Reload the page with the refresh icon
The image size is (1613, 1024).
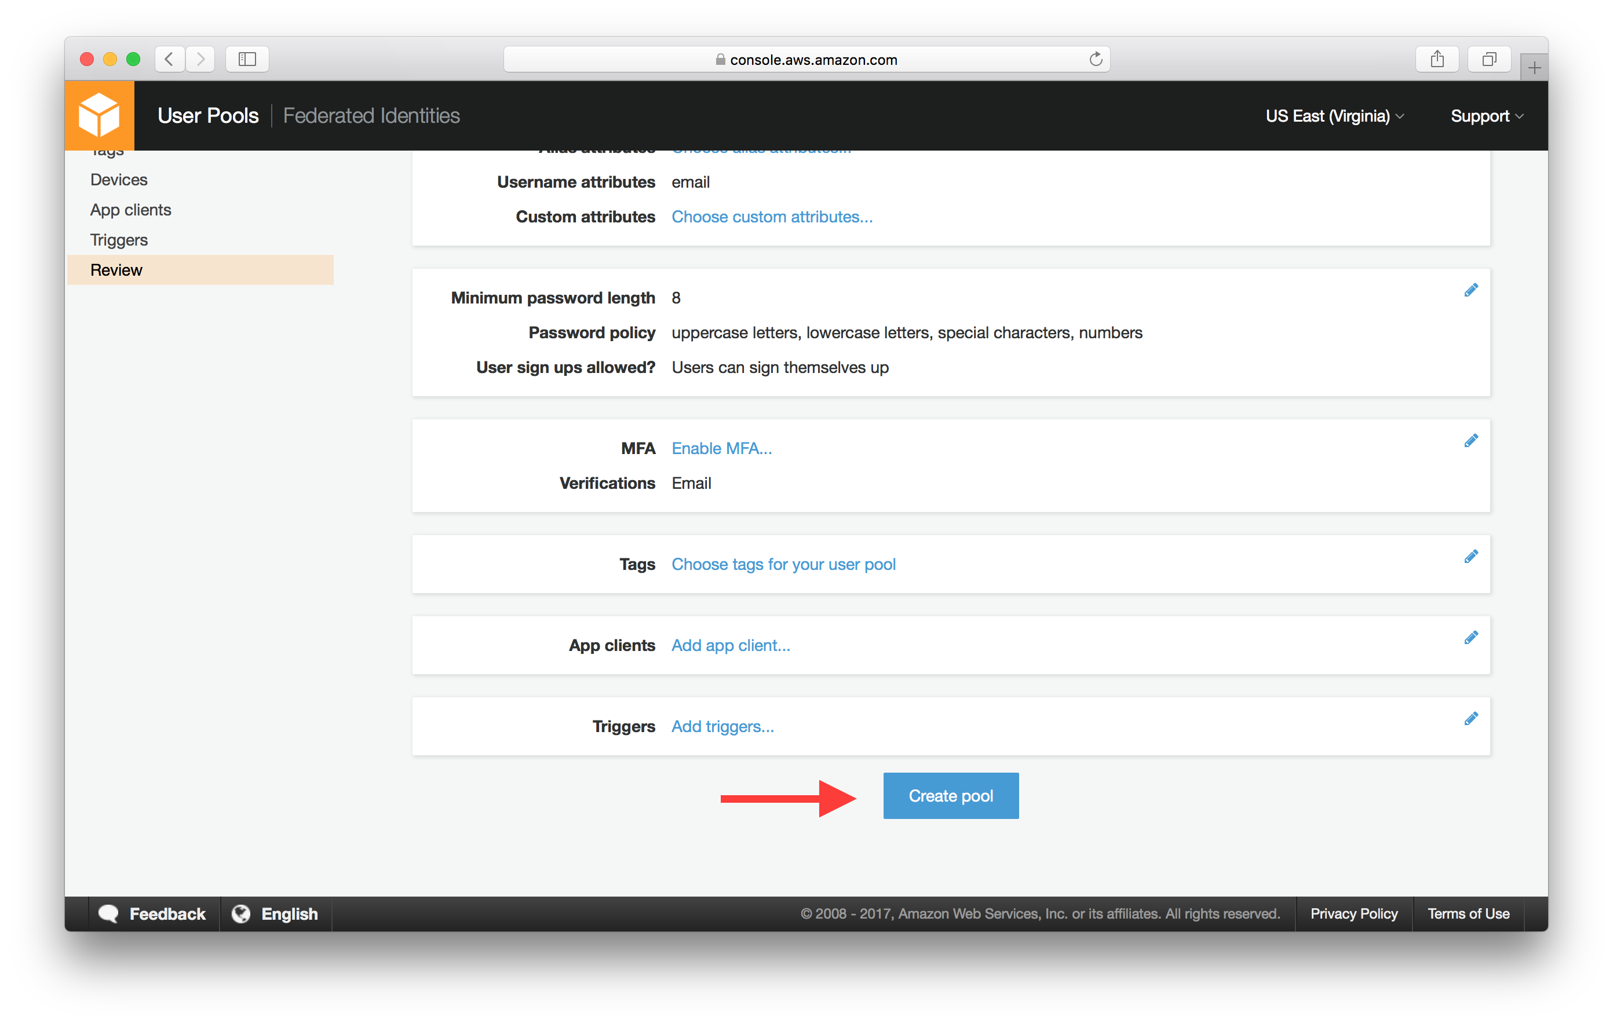[x=1095, y=59]
